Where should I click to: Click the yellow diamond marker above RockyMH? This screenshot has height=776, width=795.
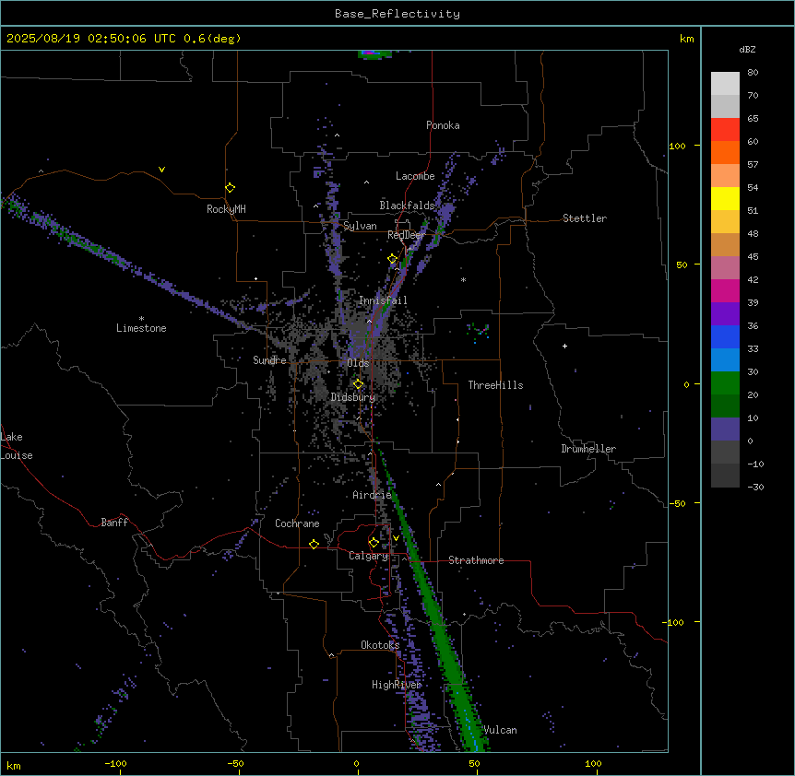pos(230,188)
